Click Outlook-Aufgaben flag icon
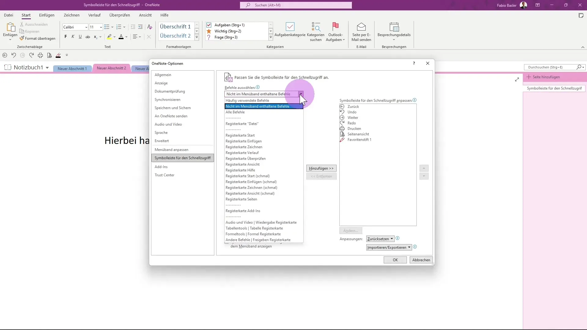 tap(335, 27)
